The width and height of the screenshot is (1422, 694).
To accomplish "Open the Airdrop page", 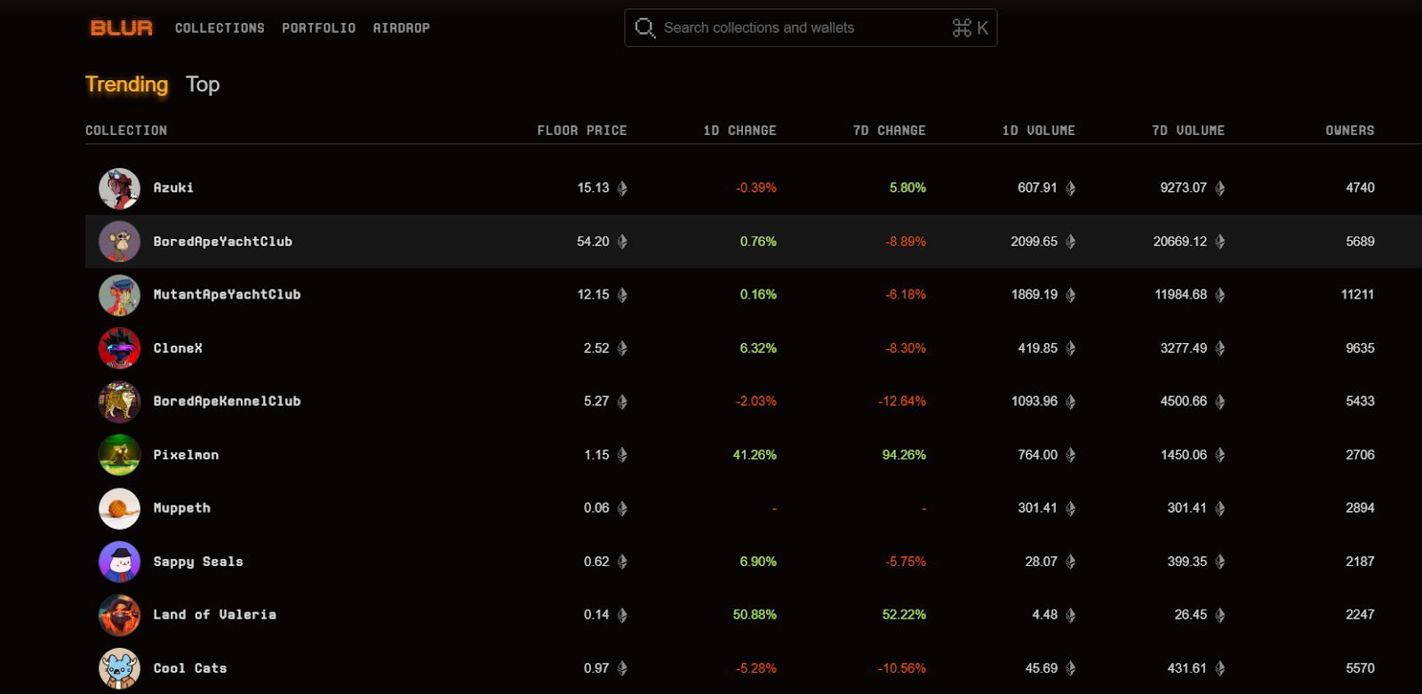I will coord(402,28).
